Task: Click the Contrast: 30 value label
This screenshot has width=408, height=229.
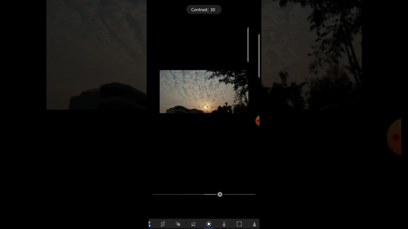Action: tap(203, 10)
